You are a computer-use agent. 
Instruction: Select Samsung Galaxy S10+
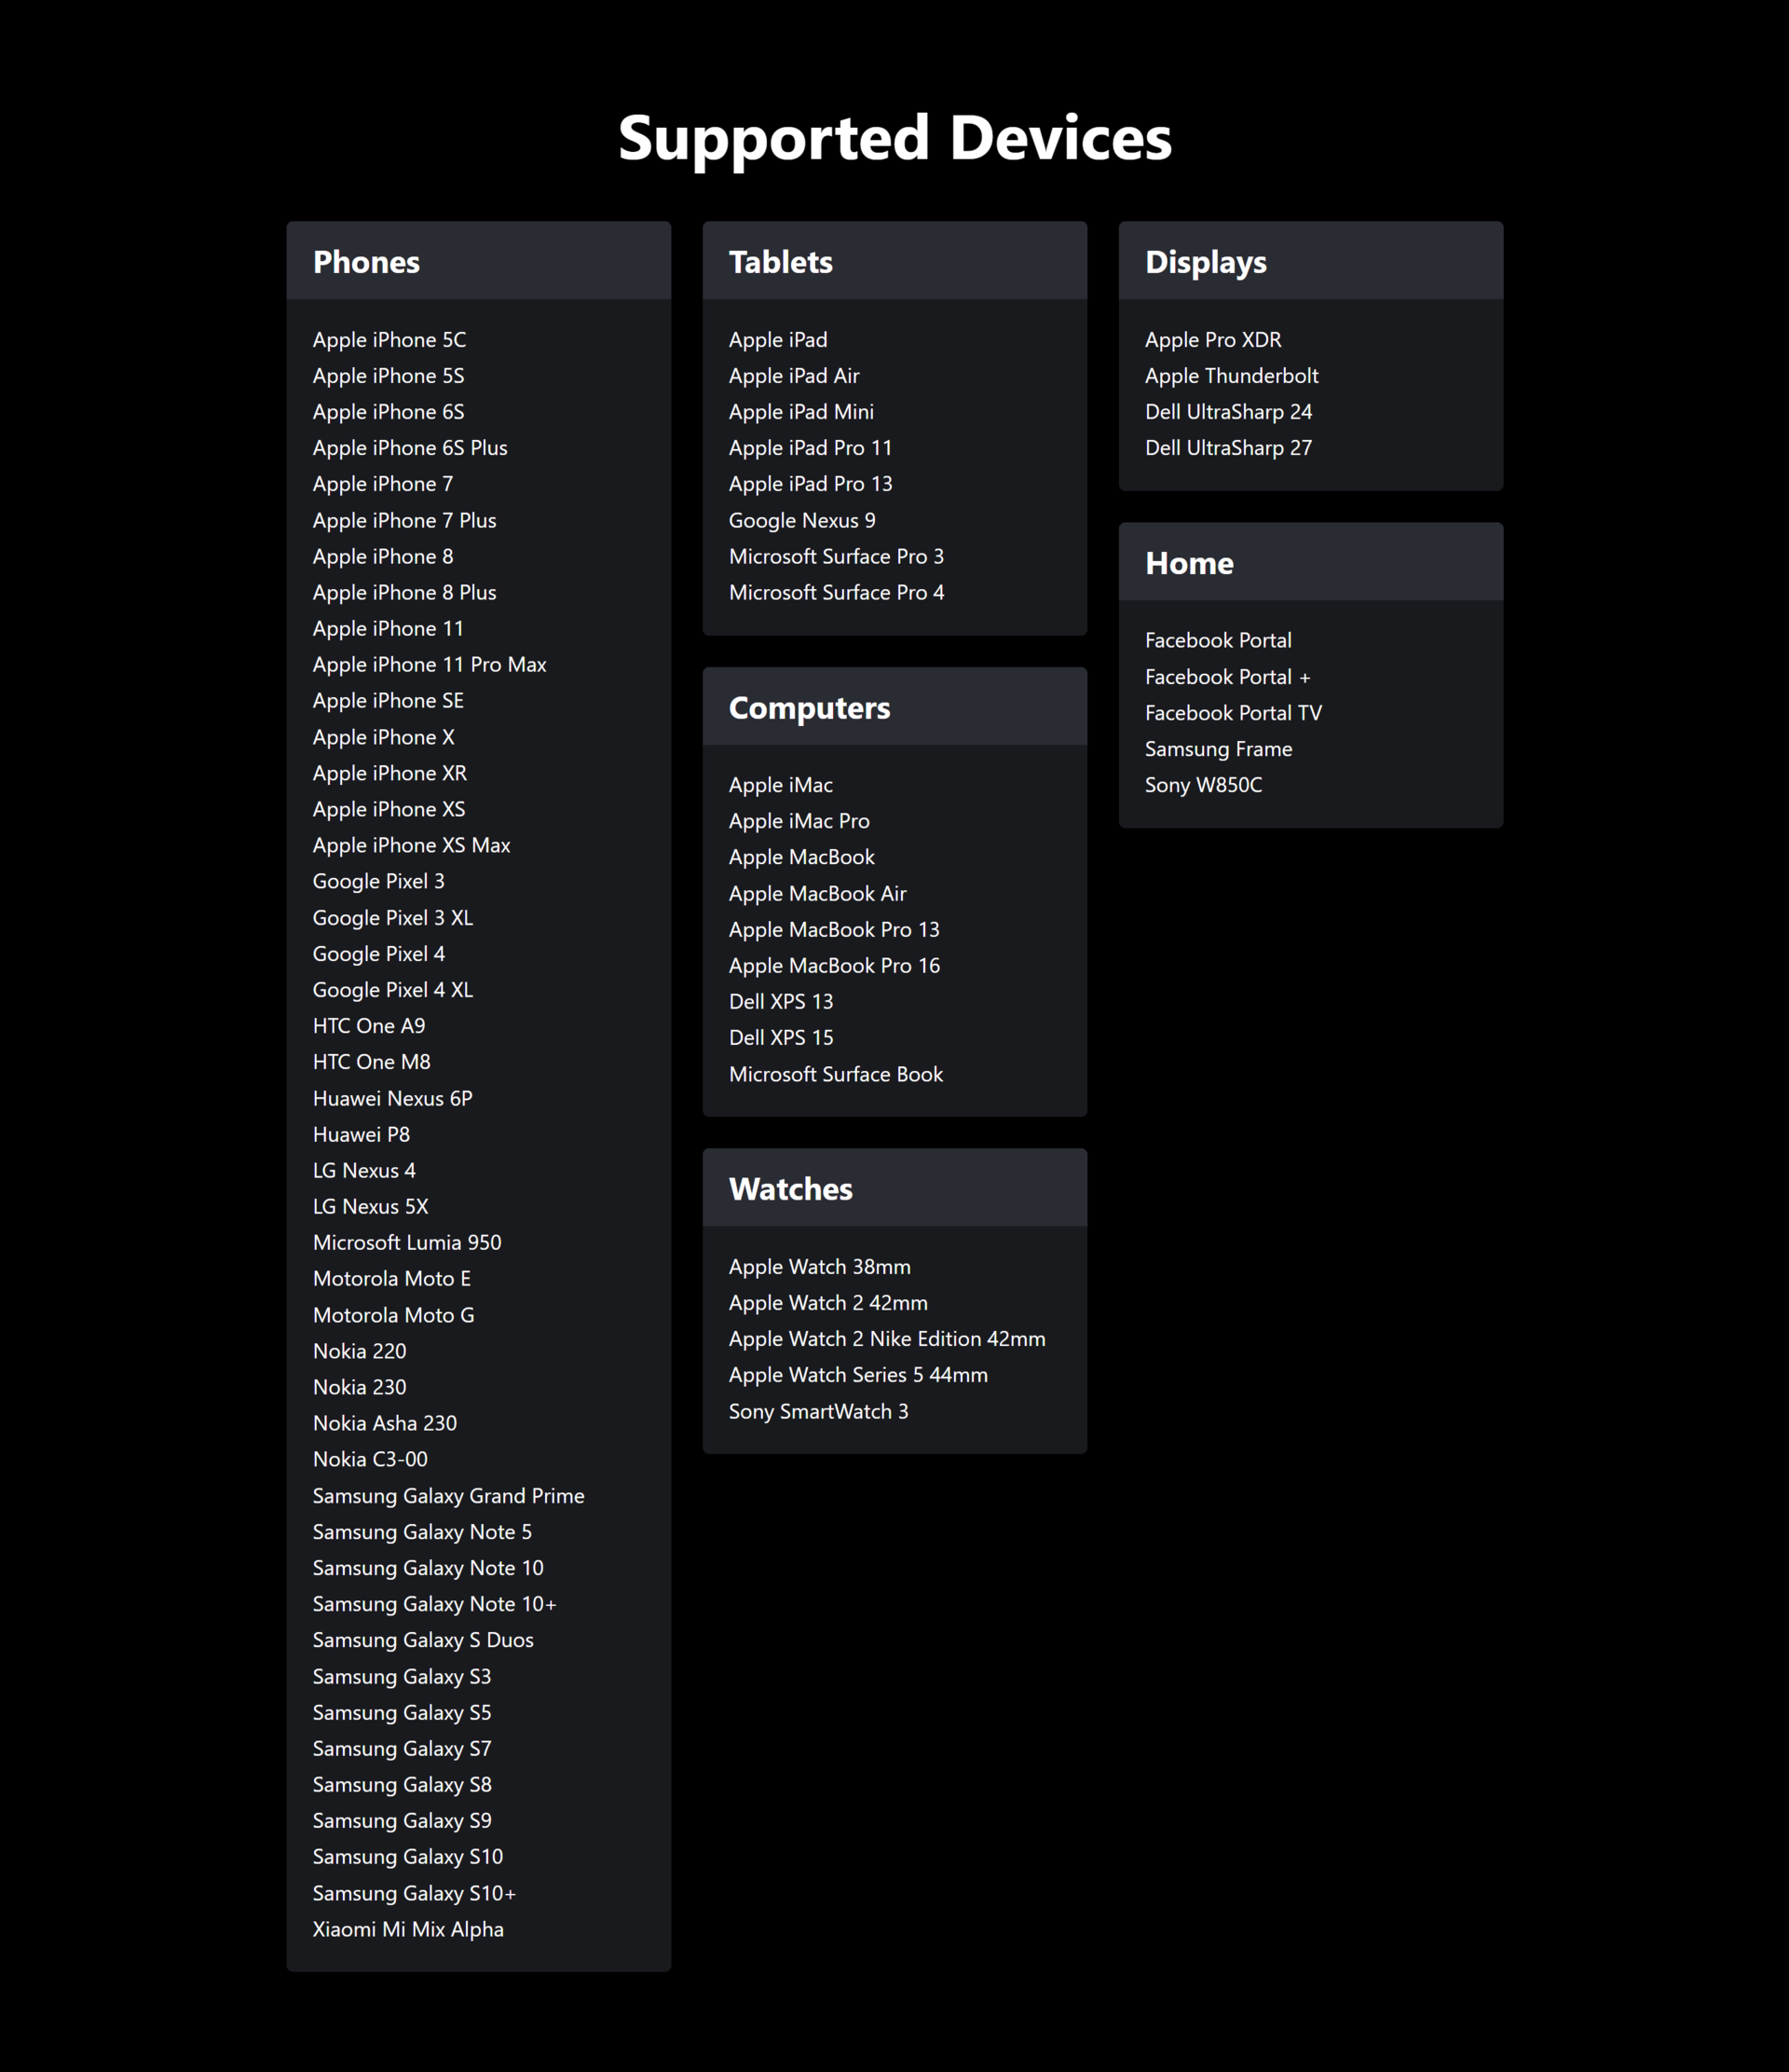(414, 1893)
